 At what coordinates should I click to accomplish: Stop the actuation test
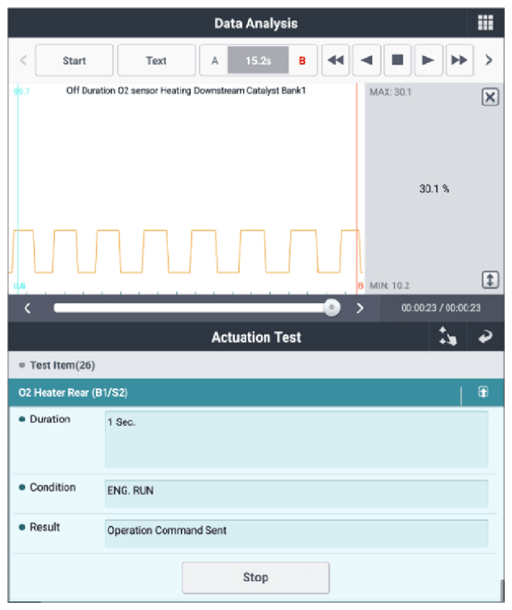coord(255,578)
